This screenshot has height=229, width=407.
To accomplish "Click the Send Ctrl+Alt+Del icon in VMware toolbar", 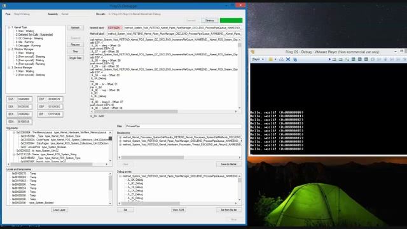I will [281, 59].
